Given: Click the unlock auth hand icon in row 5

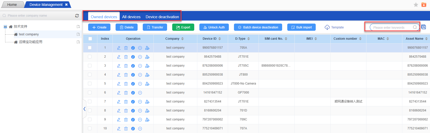Looking at the screenshot, I should tap(147, 84).
